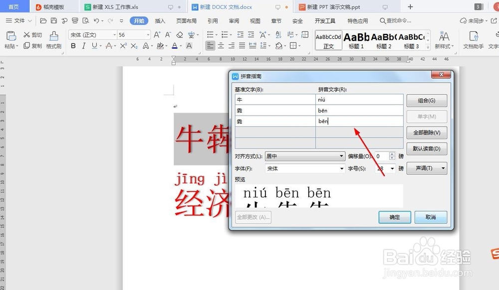
Task: Toggle italic formatting
Action: point(83,46)
